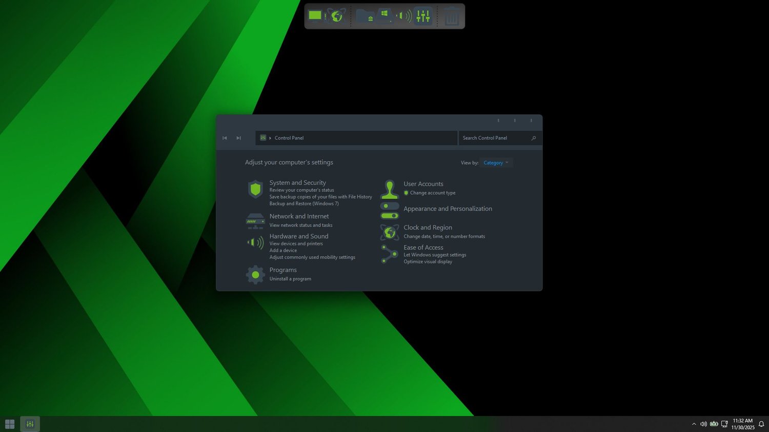
Task: Expand the View by Category dropdown
Action: click(496, 163)
